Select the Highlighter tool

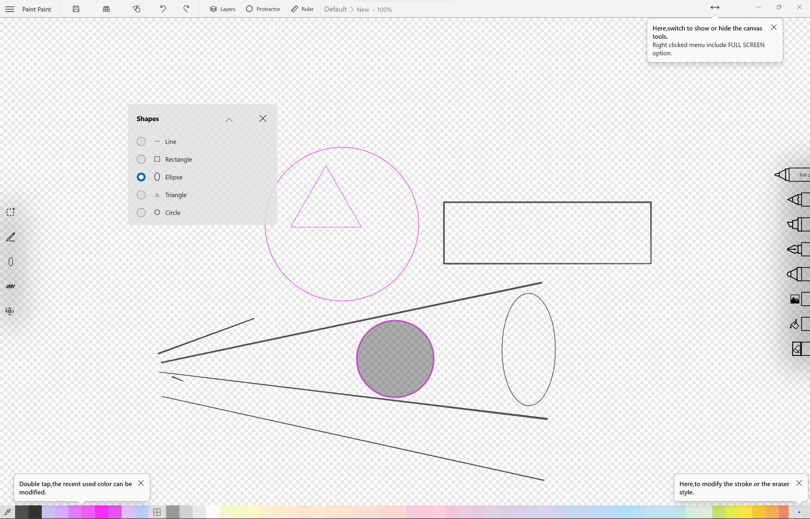pyautogui.click(x=795, y=224)
